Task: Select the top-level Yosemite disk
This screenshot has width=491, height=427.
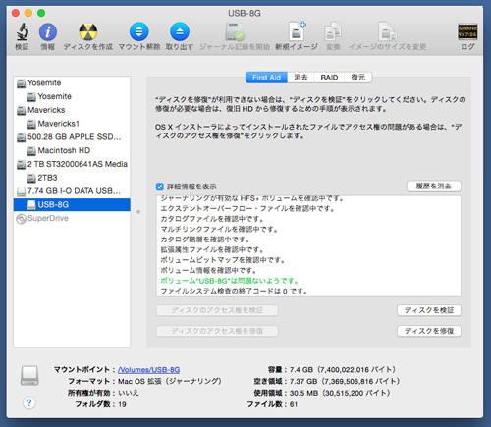Action: tap(72, 83)
